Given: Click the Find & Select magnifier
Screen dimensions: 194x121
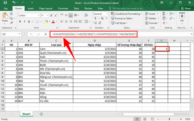Looking at the screenshot, I should (171, 18).
